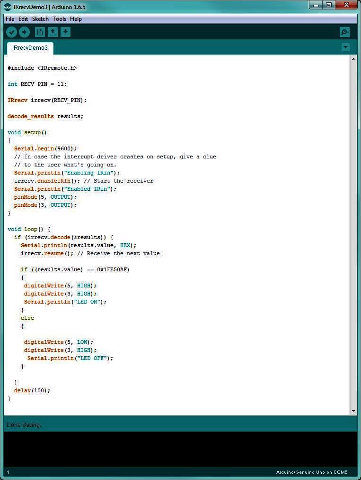The width and height of the screenshot is (361, 480).
Task: Click the 'delay(100);' line
Action: pyautogui.click(x=32, y=391)
